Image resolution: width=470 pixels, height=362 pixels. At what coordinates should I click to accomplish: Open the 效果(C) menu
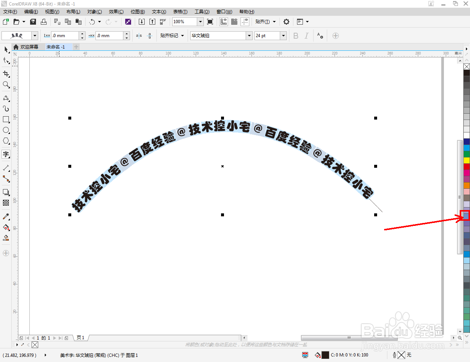(116, 12)
